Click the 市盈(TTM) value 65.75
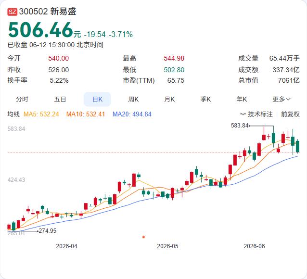Viewport: 307px width, 279px height. 176,80
